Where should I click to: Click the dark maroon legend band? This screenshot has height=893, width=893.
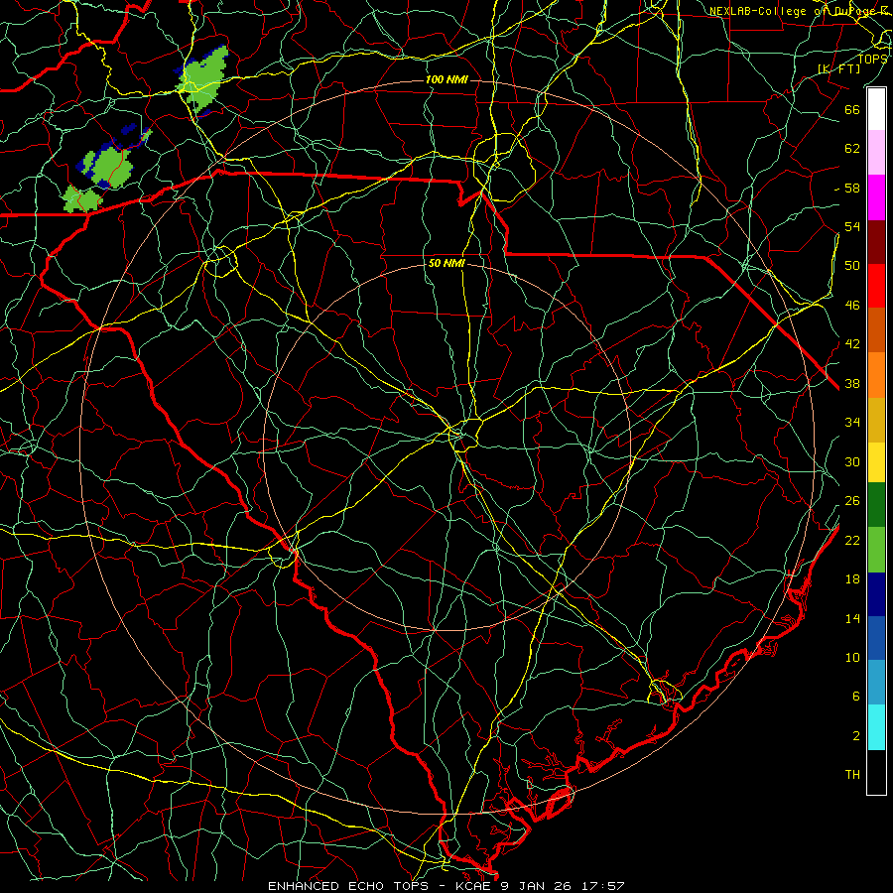[876, 241]
